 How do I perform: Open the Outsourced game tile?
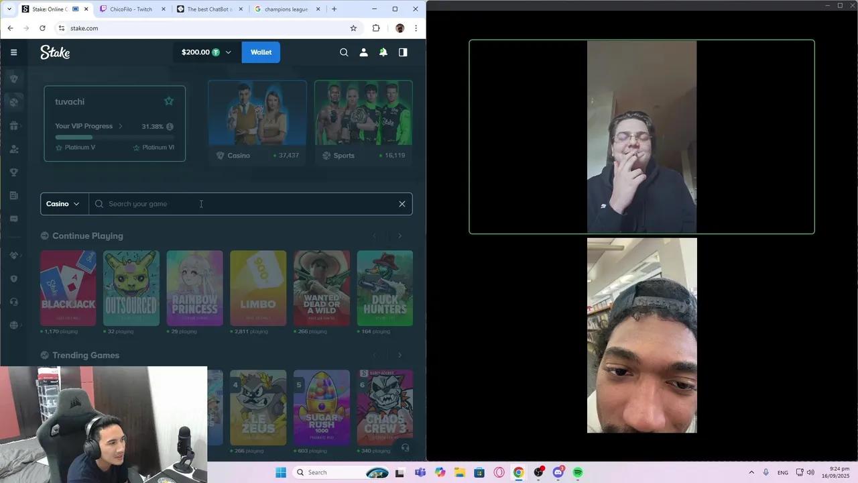(x=131, y=288)
